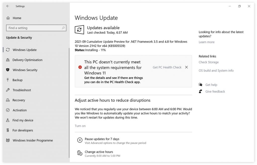Dismiss the Windows 11 requirements notice
The height and width of the screenshot is (165, 257).
coord(186,67)
